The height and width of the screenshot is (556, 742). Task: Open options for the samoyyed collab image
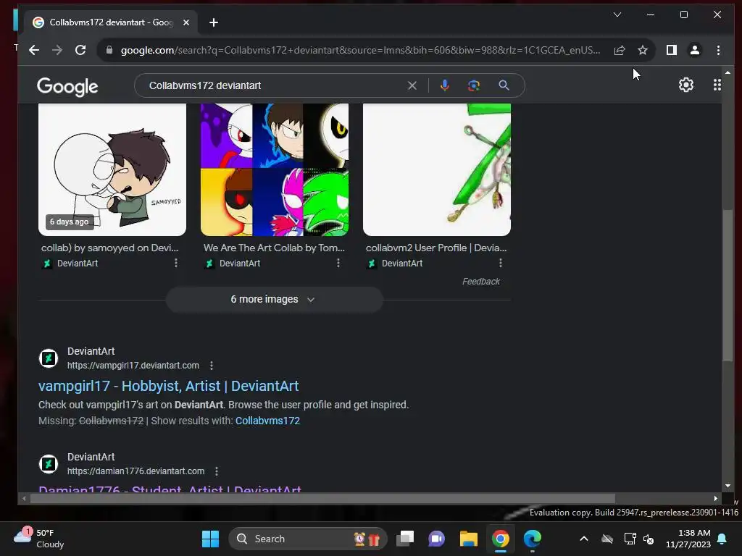(176, 264)
